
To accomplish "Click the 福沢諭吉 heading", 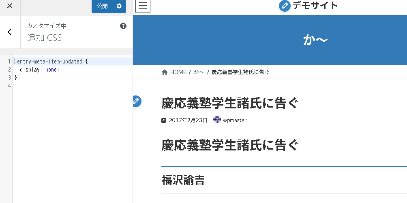I will click(183, 180).
